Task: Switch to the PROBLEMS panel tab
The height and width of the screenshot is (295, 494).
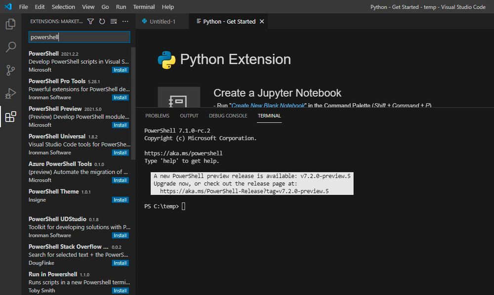Action: click(157, 116)
